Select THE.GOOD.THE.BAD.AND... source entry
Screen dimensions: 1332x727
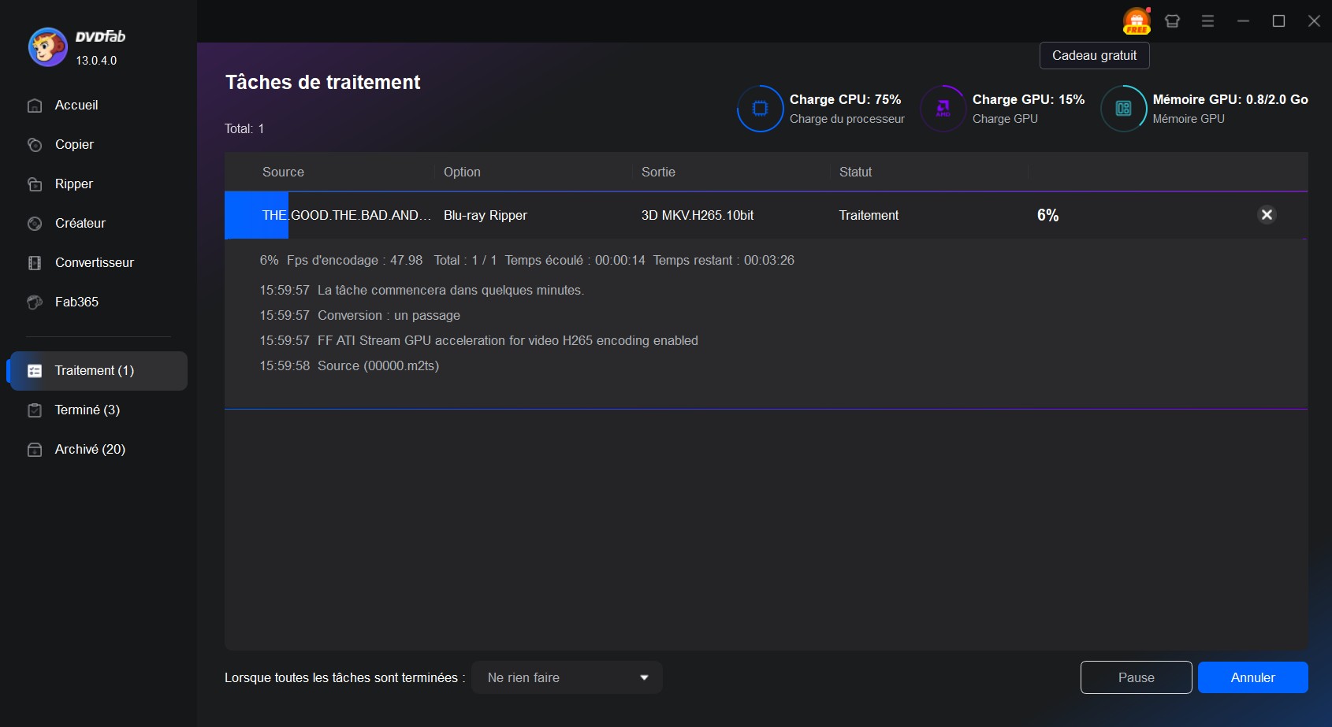click(x=347, y=216)
